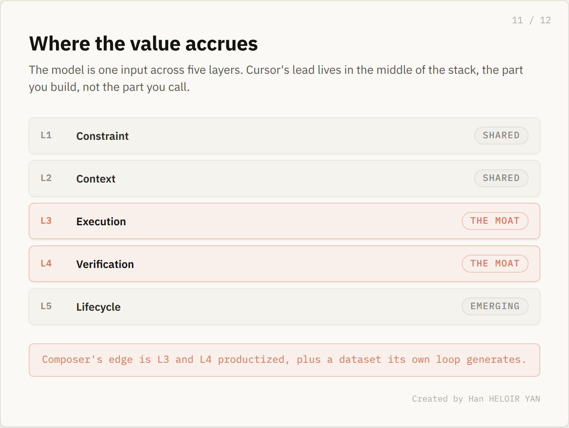Click the 'Lifecycle' layer name
The height and width of the screenshot is (428, 569).
[x=98, y=307]
